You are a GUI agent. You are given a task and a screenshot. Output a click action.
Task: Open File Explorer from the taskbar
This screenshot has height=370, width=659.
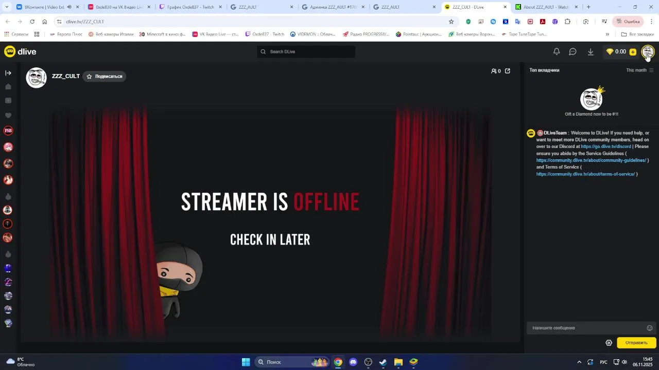(x=398, y=362)
